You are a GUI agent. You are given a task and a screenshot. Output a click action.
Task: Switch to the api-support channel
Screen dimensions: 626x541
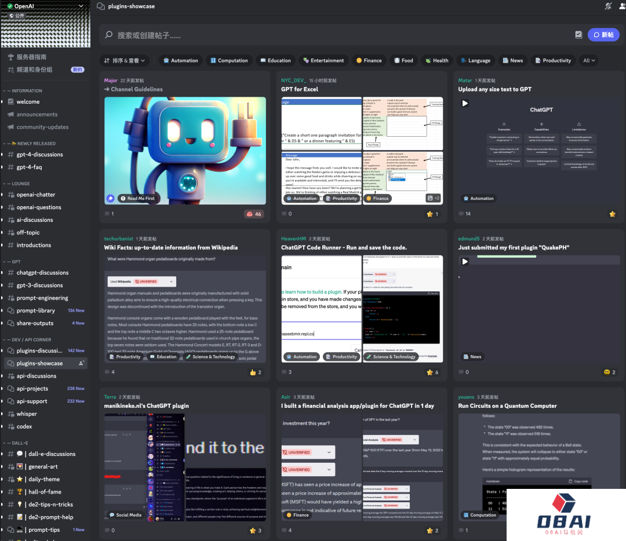32,401
